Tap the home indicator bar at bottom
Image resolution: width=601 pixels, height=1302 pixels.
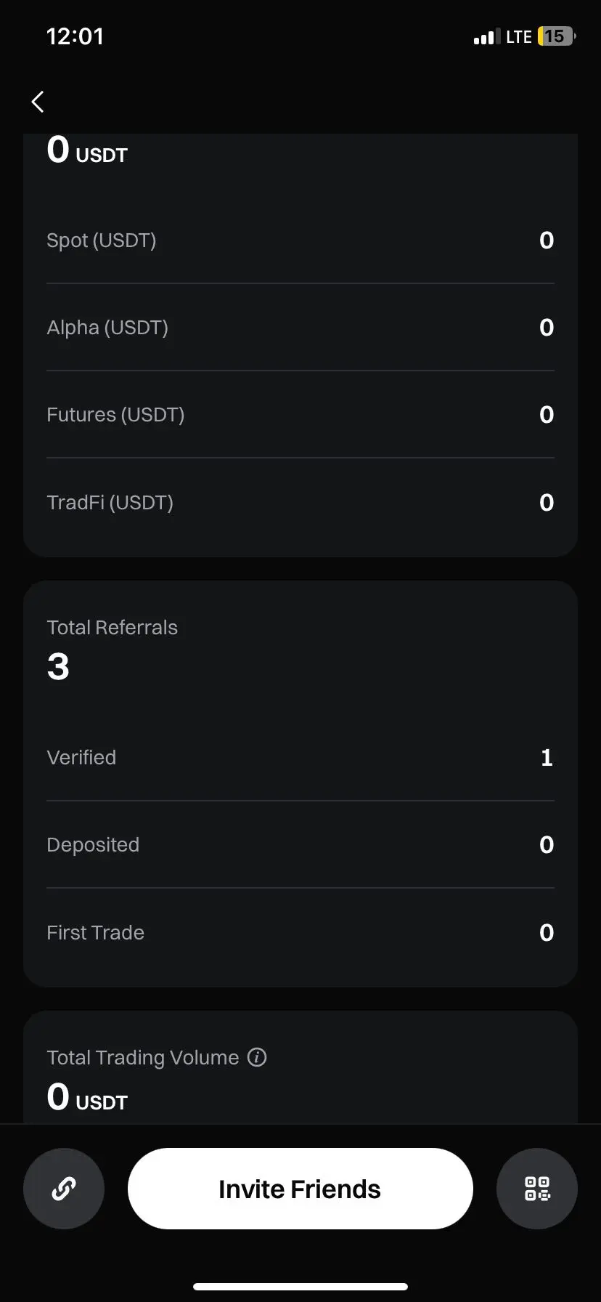300,1287
